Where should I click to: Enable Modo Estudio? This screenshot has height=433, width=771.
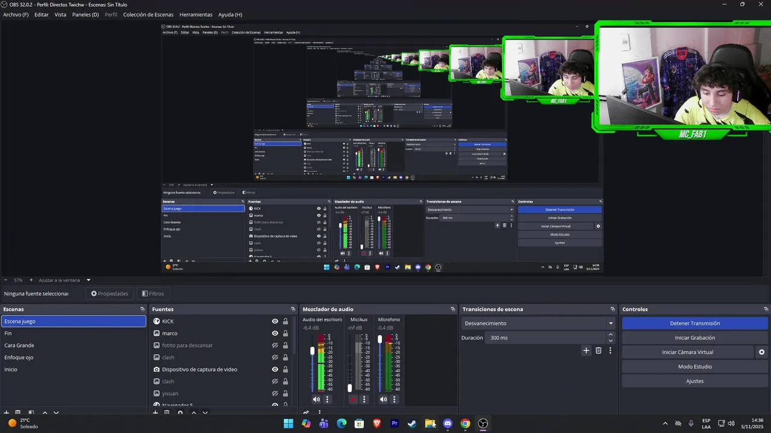(x=695, y=367)
